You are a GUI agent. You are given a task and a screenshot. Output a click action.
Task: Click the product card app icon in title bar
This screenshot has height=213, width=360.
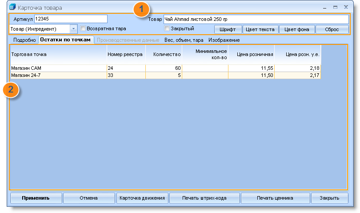pos(12,7)
